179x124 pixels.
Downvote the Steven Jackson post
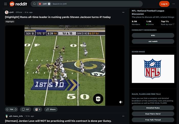pyautogui.click(x=16, y=109)
